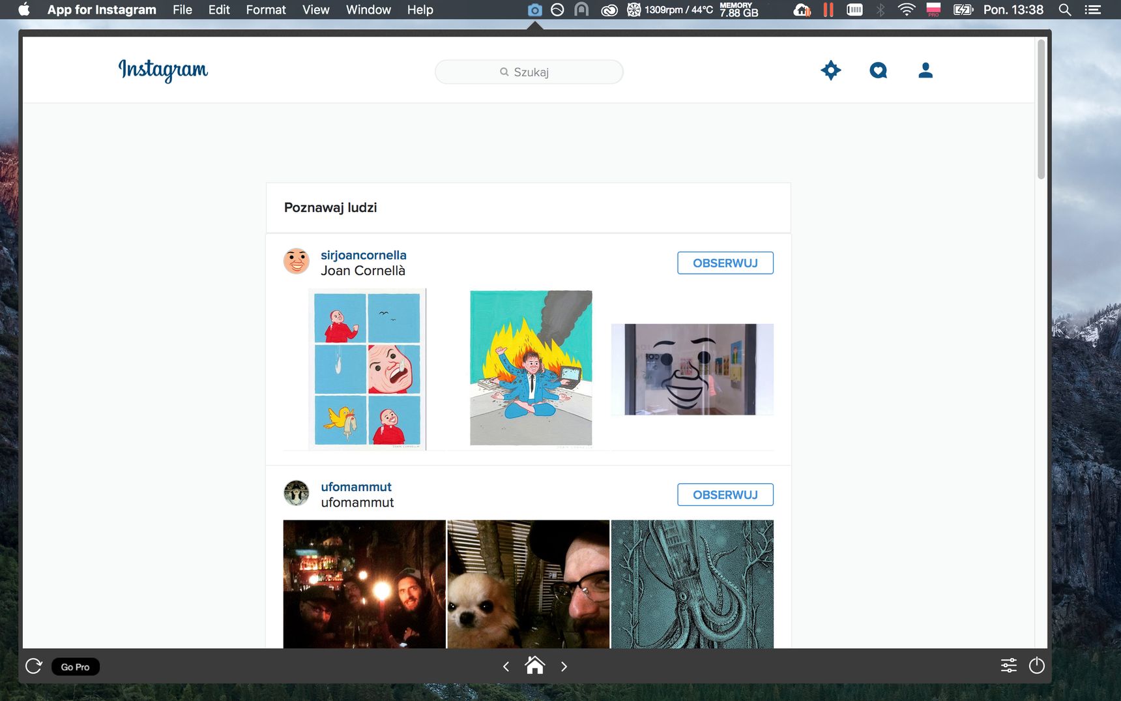The width and height of the screenshot is (1121, 701).
Task: Open the Apple menu
Action: tap(24, 9)
